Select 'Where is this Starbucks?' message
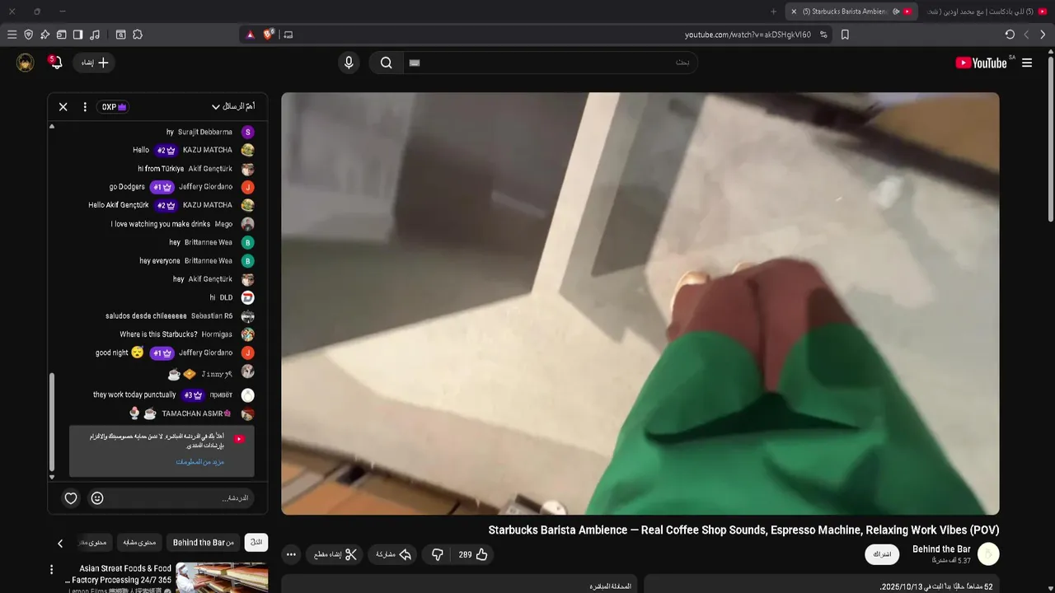 (x=158, y=334)
